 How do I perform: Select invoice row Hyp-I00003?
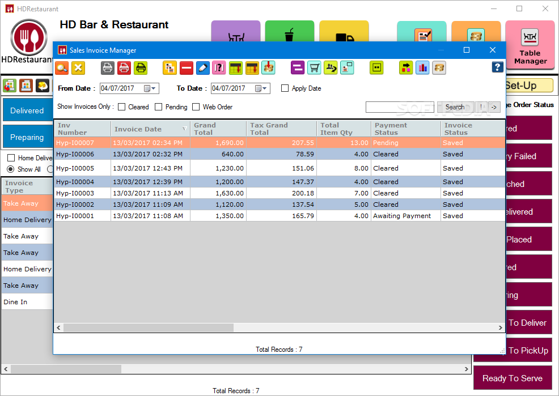pyautogui.click(x=279, y=193)
